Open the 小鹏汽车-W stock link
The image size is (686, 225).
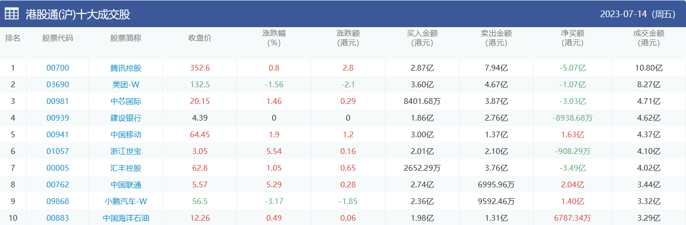(x=126, y=201)
